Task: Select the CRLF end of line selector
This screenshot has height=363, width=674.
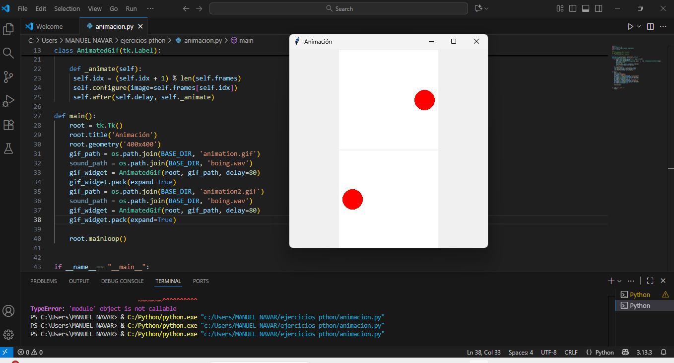Action: click(x=571, y=353)
